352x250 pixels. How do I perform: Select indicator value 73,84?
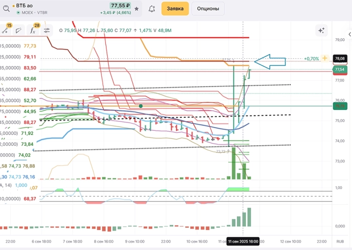(x=27, y=144)
